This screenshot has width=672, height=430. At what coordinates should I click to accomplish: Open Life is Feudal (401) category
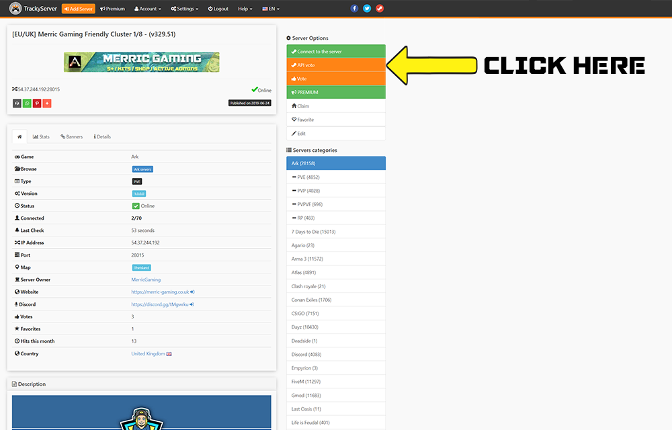click(336, 423)
